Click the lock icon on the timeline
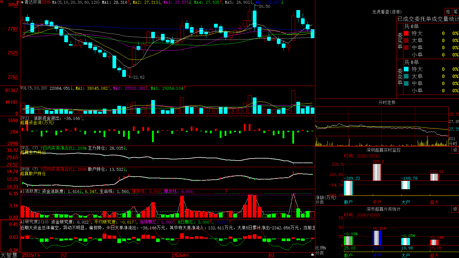The width and height of the screenshot is (459, 258). (x=312, y=254)
